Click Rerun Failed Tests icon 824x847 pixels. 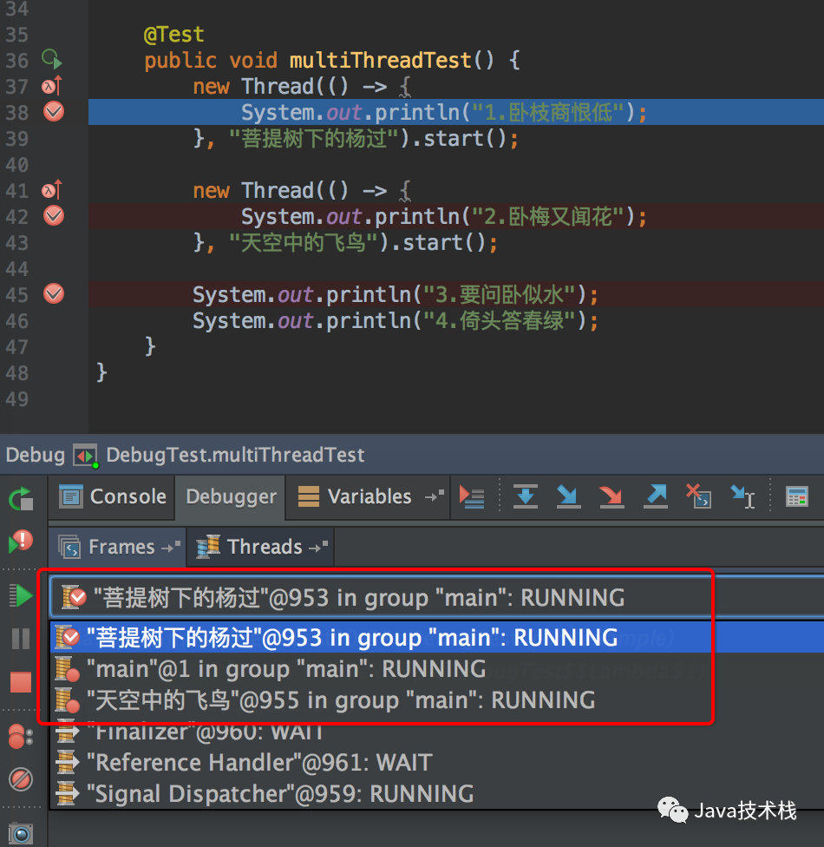point(21,542)
